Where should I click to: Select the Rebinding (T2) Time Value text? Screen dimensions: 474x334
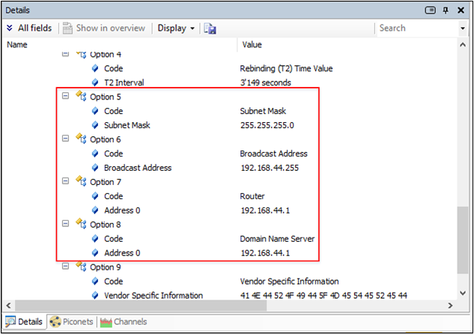pyautogui.click(x=286, y=69)
